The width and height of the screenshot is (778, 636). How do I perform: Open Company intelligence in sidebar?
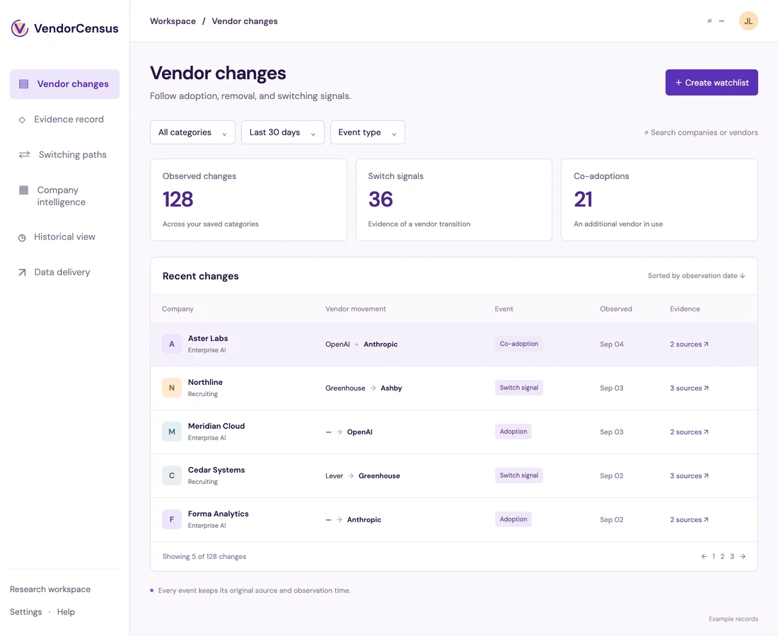tap(64, 196)
